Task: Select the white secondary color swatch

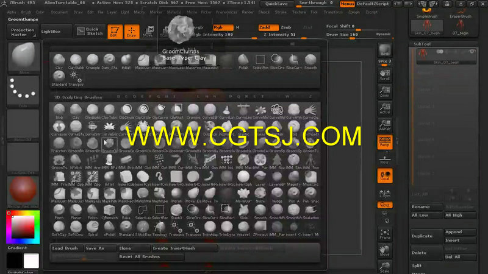Action: (31, 261)
